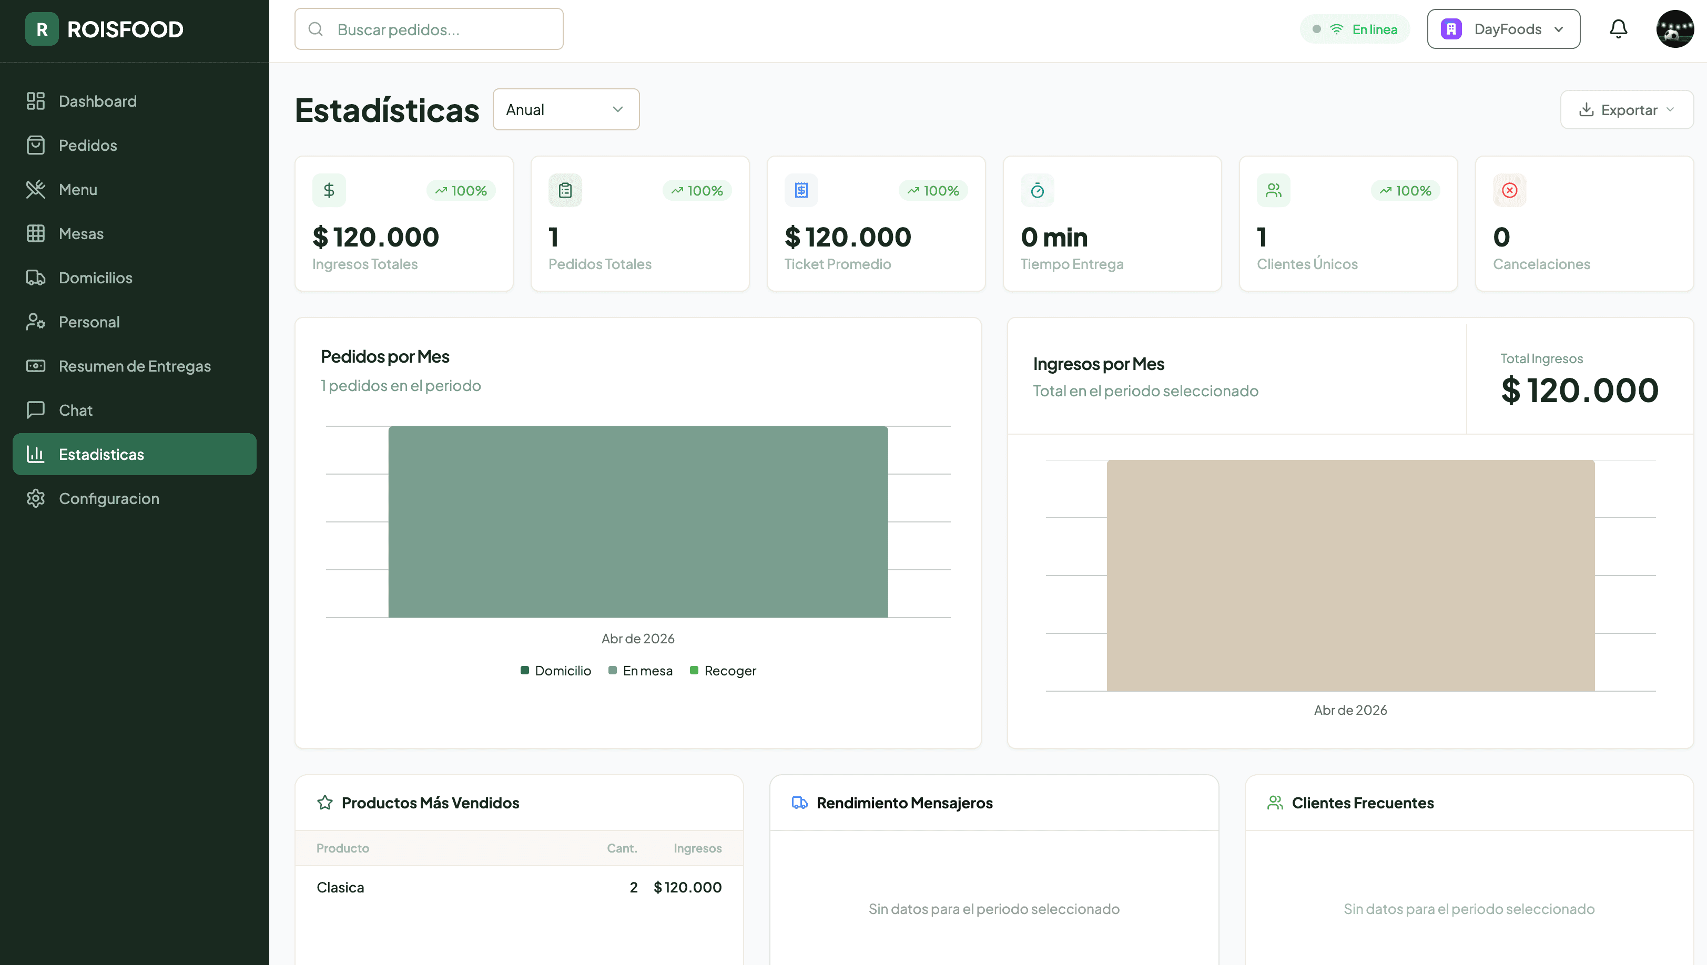Click the purple DayFoods building icon
Viewport: 1707px width, 965px height.
pyautogui.click(x=1451, y=29)
